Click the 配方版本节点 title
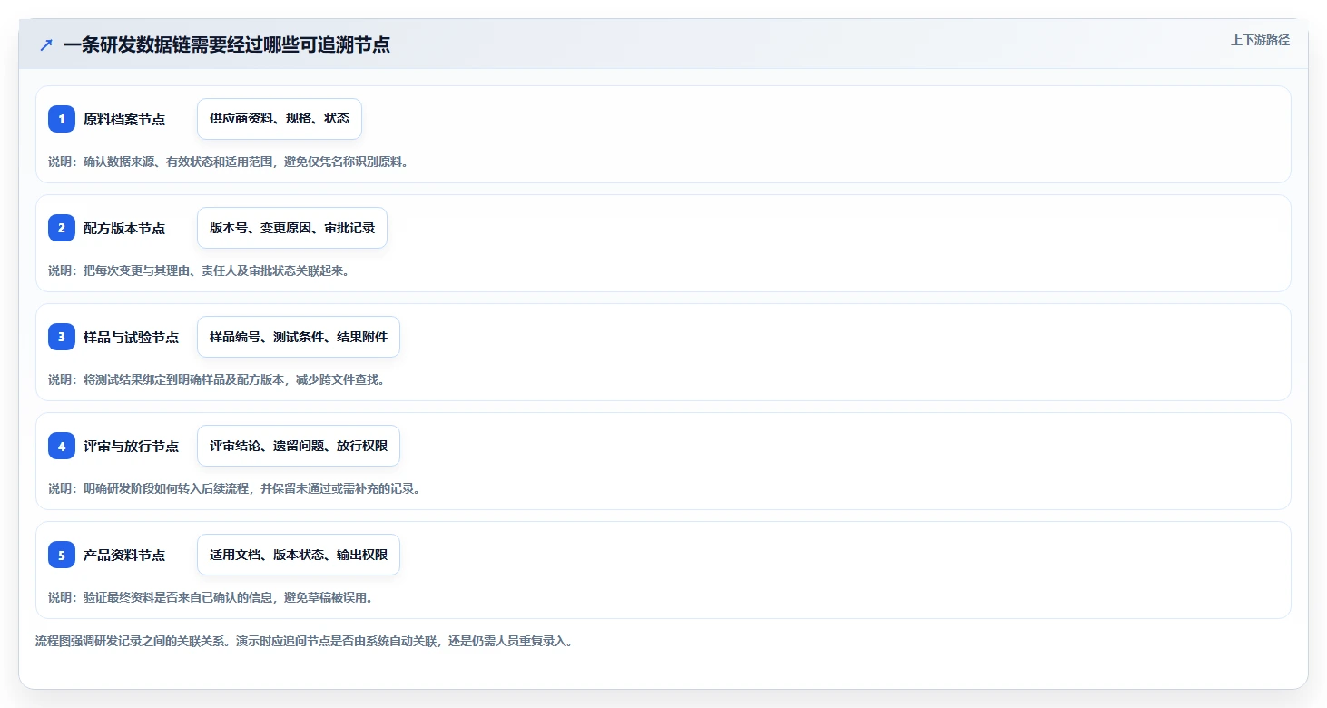The width and height of the screenshot is (1327, 708). [124, 228]
